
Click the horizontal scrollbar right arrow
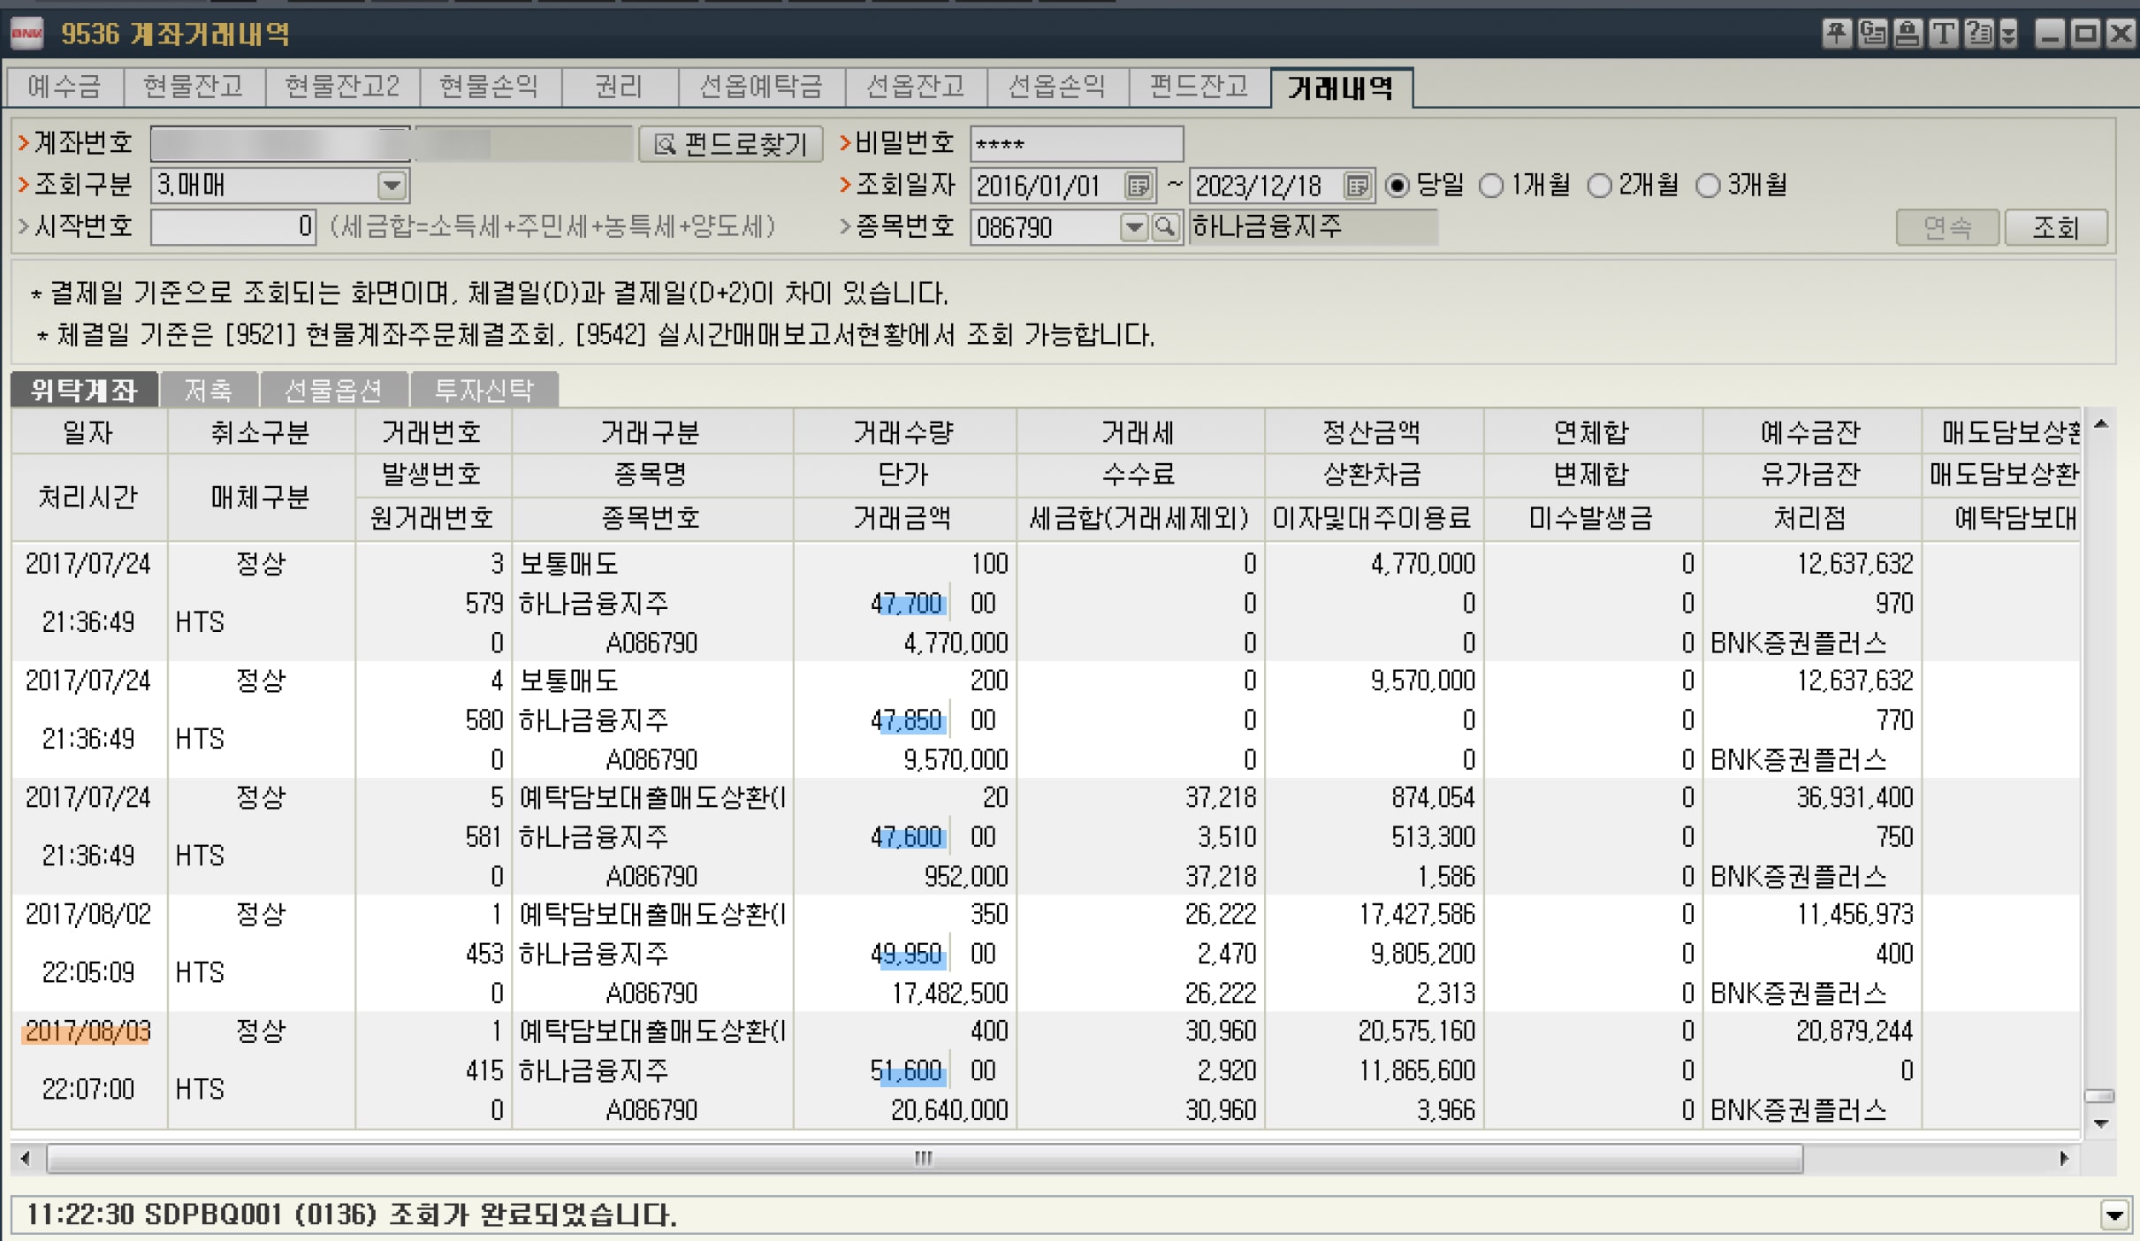coord(2064,1158)
